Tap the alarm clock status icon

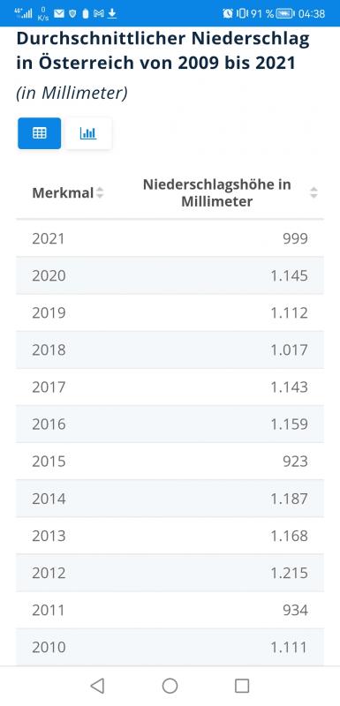(228, 13)
